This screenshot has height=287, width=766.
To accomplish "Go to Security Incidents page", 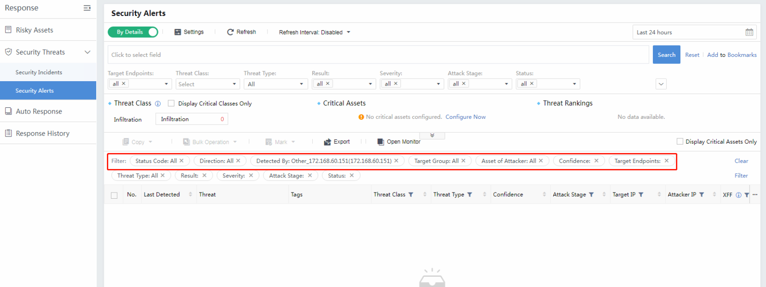I will click(39, 72).
